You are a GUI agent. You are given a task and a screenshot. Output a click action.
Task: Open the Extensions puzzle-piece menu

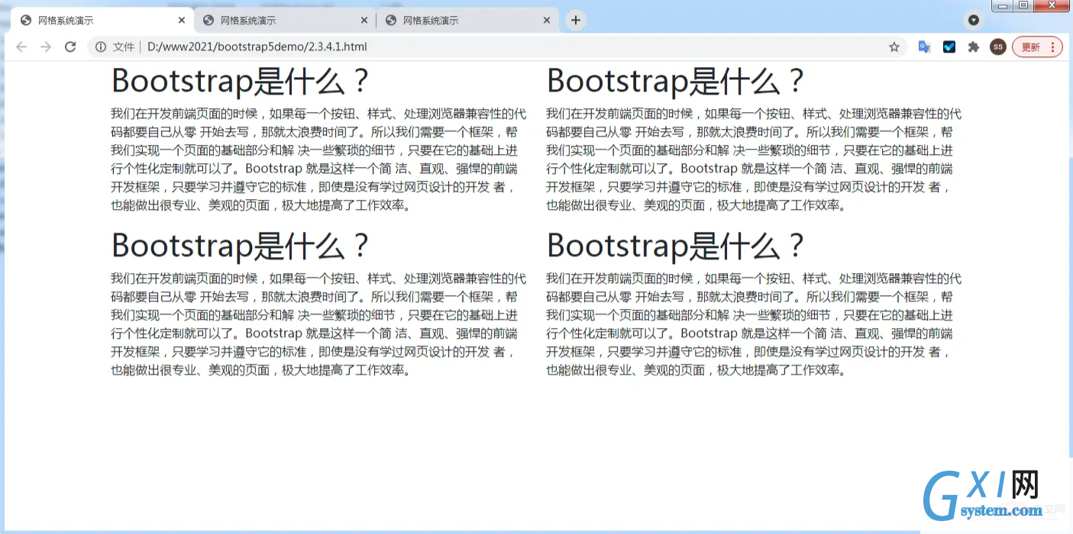point(974,47)
